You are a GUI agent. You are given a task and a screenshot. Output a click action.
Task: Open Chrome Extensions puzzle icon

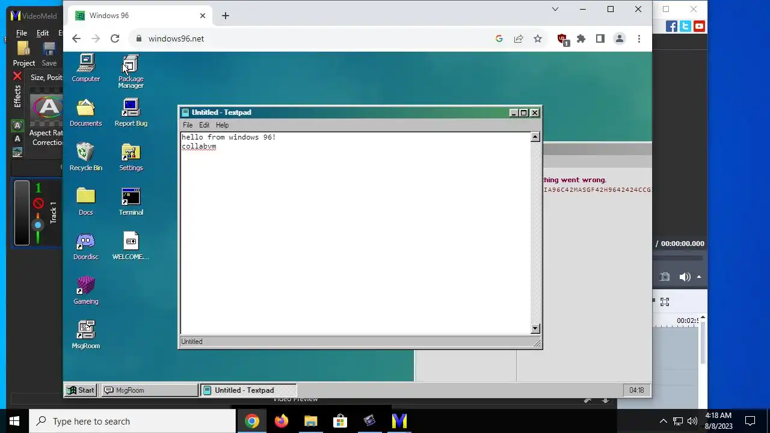pos(581,38)
